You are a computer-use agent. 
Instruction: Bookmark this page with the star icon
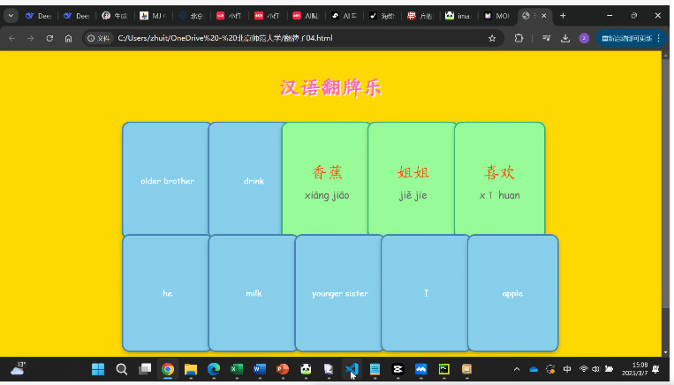492,38
